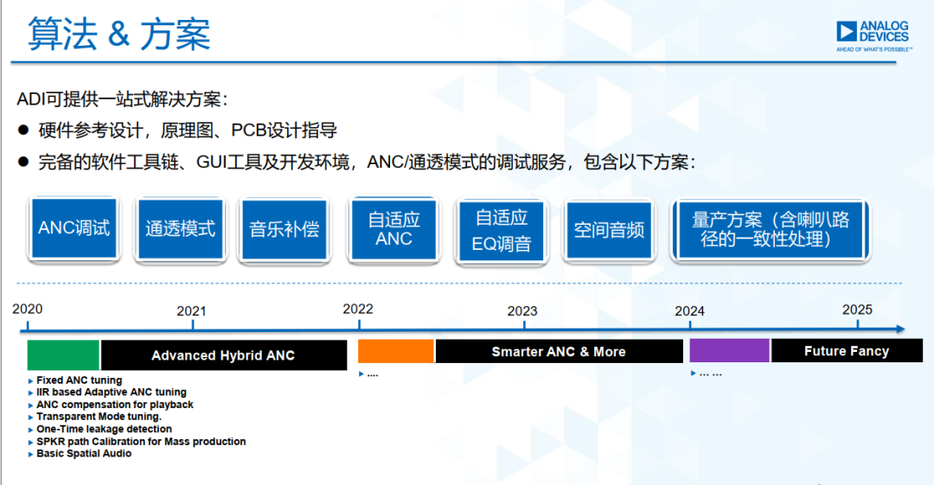This screenshot has height=485, width=934.
Task: Select the 量产方案 blue box
Action: (771, 230)
